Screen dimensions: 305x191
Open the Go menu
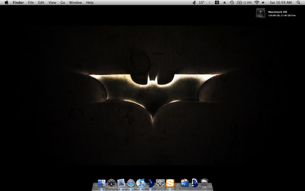click(x=62, y=2)
